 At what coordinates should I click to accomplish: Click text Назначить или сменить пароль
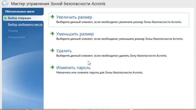(100, 72)
